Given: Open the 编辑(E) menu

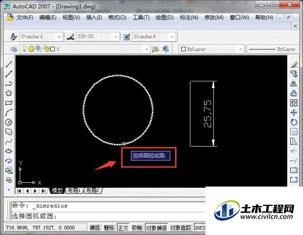Looking at the screenshot, I should coord(48,18).
